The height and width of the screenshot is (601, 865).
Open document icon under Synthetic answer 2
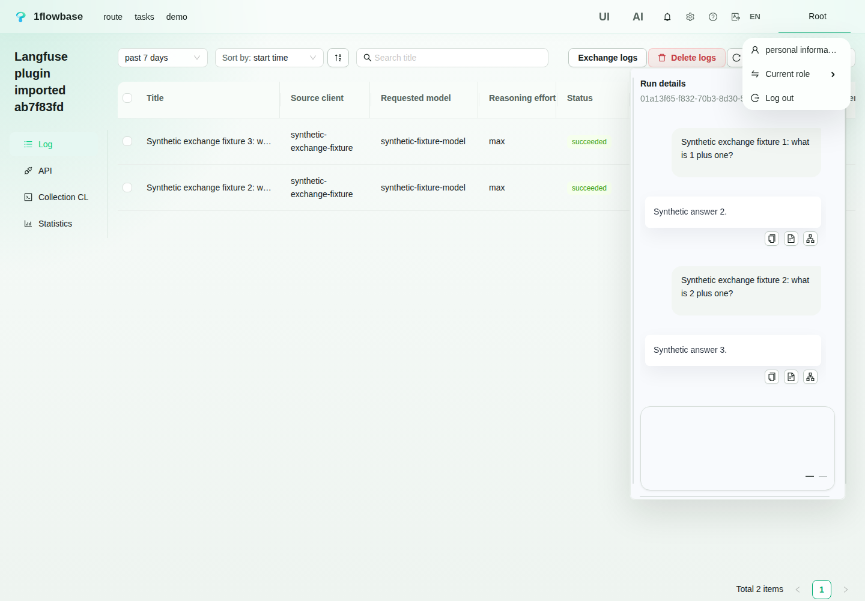pos(791,239)
